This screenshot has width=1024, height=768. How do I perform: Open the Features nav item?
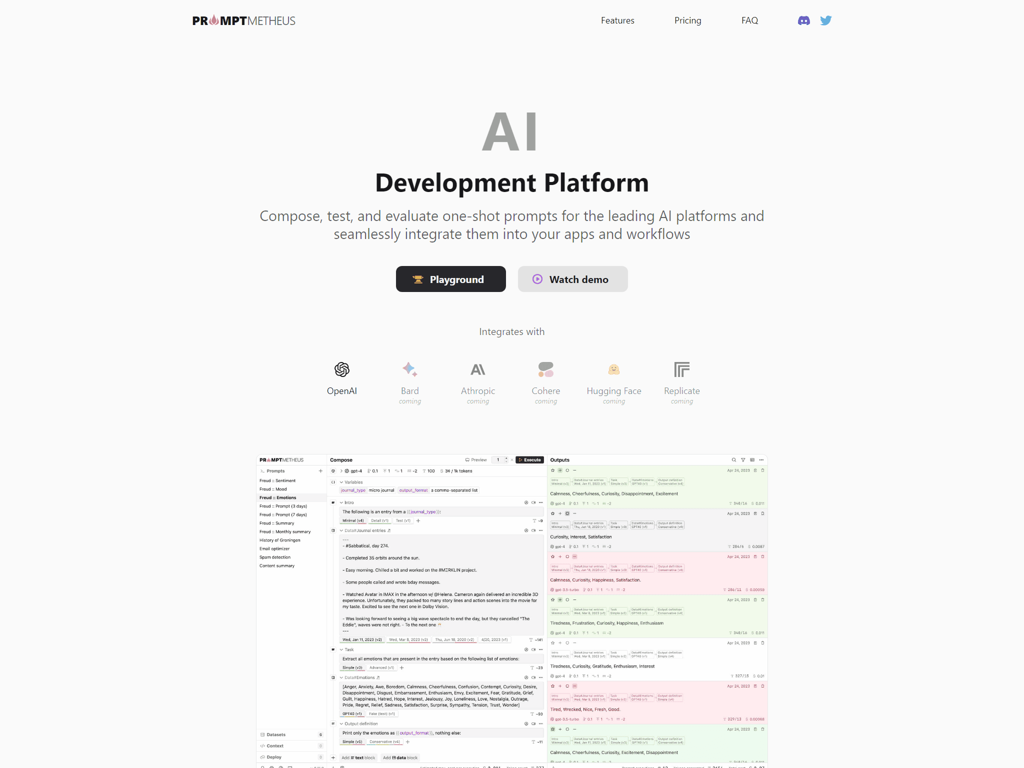click(x=617, y=20)
